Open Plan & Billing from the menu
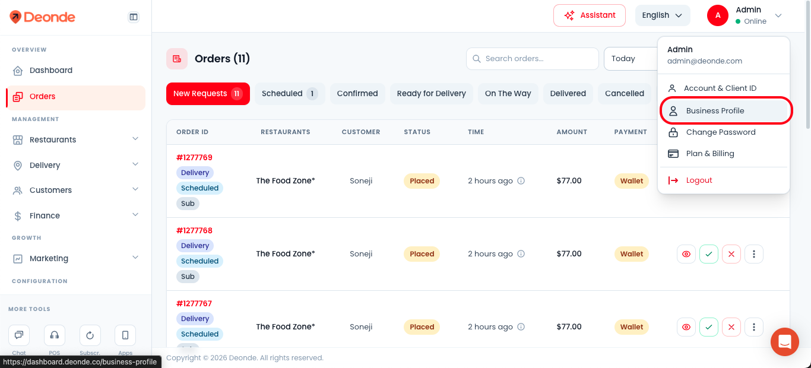The image size is (811, 368). click(724, 154)
